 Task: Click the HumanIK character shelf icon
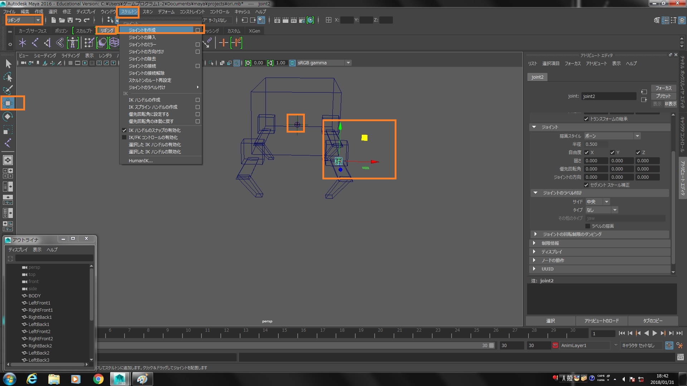point(73,43)
